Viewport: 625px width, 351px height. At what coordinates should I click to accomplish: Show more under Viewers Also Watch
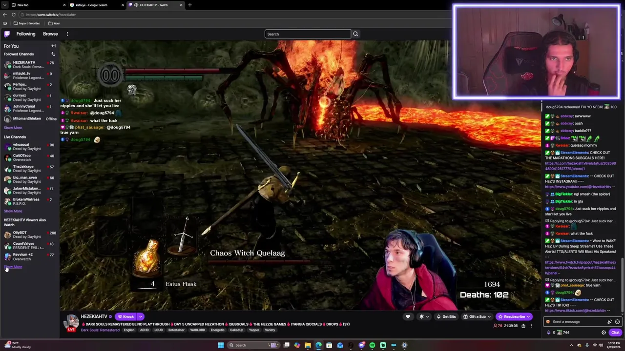pos(13,267)
